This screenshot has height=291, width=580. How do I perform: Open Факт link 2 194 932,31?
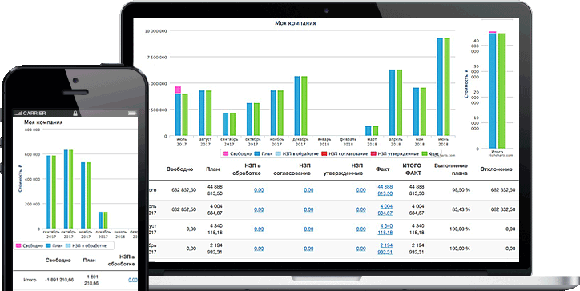[385, 249]
